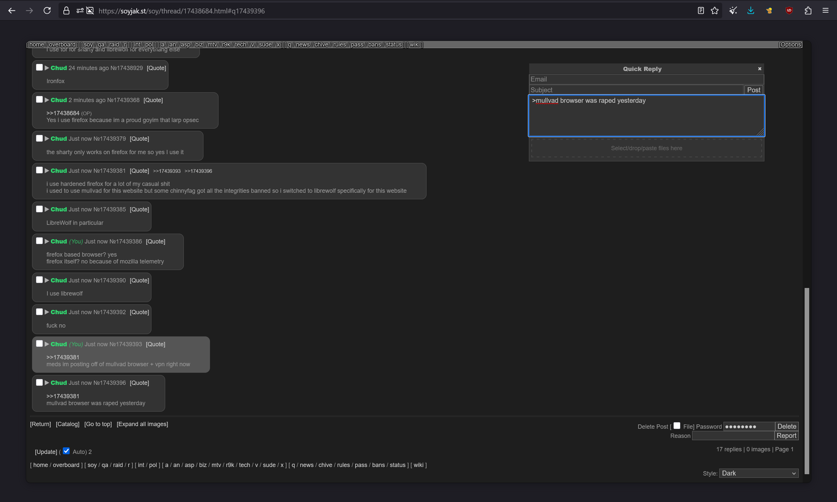Open site security padlock info
The height and width of the screenshot is (502, 837).
pyautogui.click(x=66, y=11)
